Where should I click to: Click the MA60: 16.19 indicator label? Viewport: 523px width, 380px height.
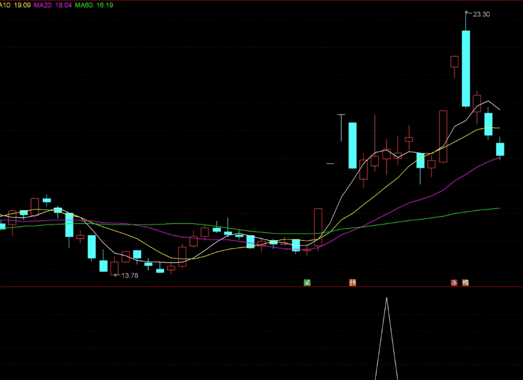[x=94, y=5]
